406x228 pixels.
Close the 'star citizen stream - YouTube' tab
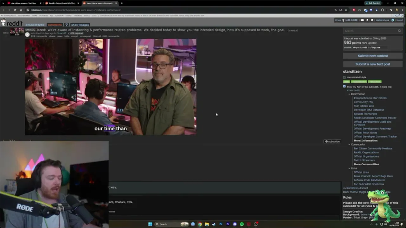41,3
